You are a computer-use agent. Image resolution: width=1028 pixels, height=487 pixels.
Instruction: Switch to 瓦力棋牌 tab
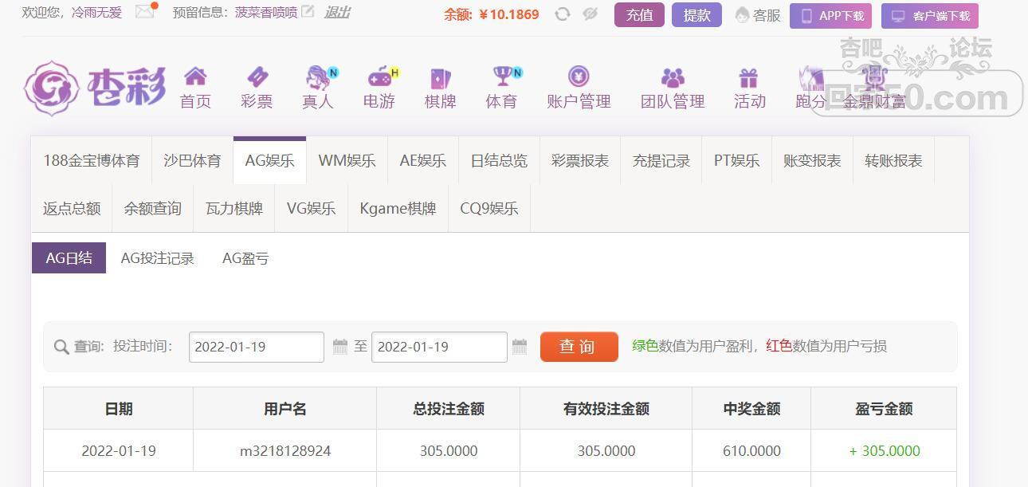(234, 208)
